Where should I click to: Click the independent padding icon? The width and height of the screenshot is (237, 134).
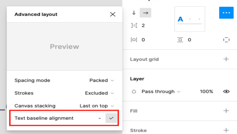(226, 40)
